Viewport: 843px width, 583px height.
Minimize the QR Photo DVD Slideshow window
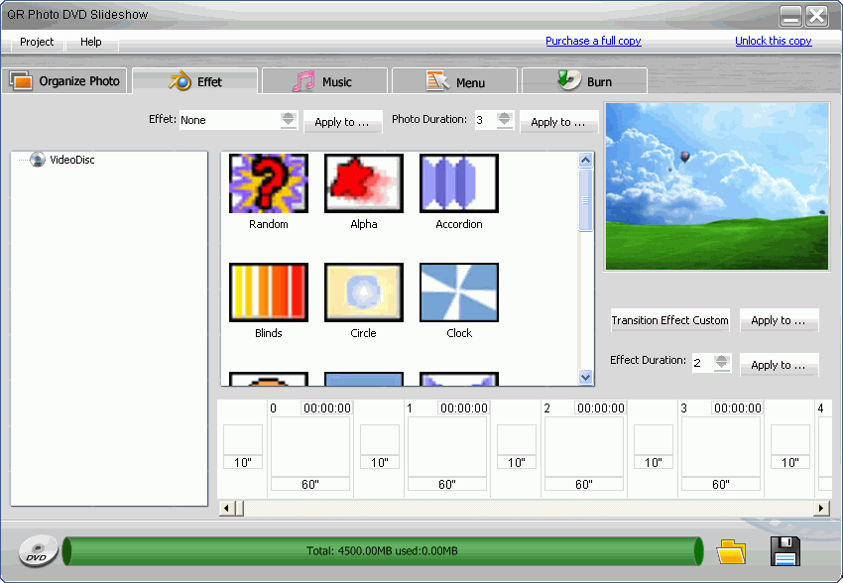790,16
